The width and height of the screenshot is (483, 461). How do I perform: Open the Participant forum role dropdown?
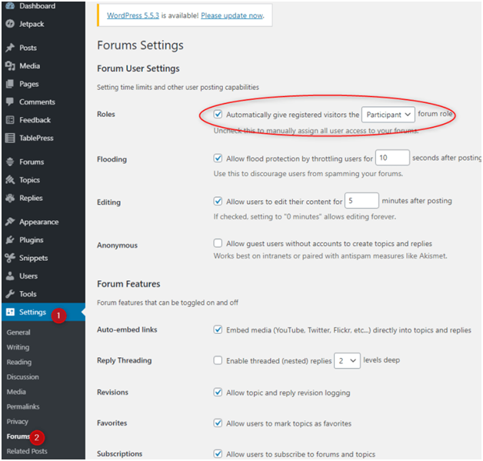(x=388, y=115)
